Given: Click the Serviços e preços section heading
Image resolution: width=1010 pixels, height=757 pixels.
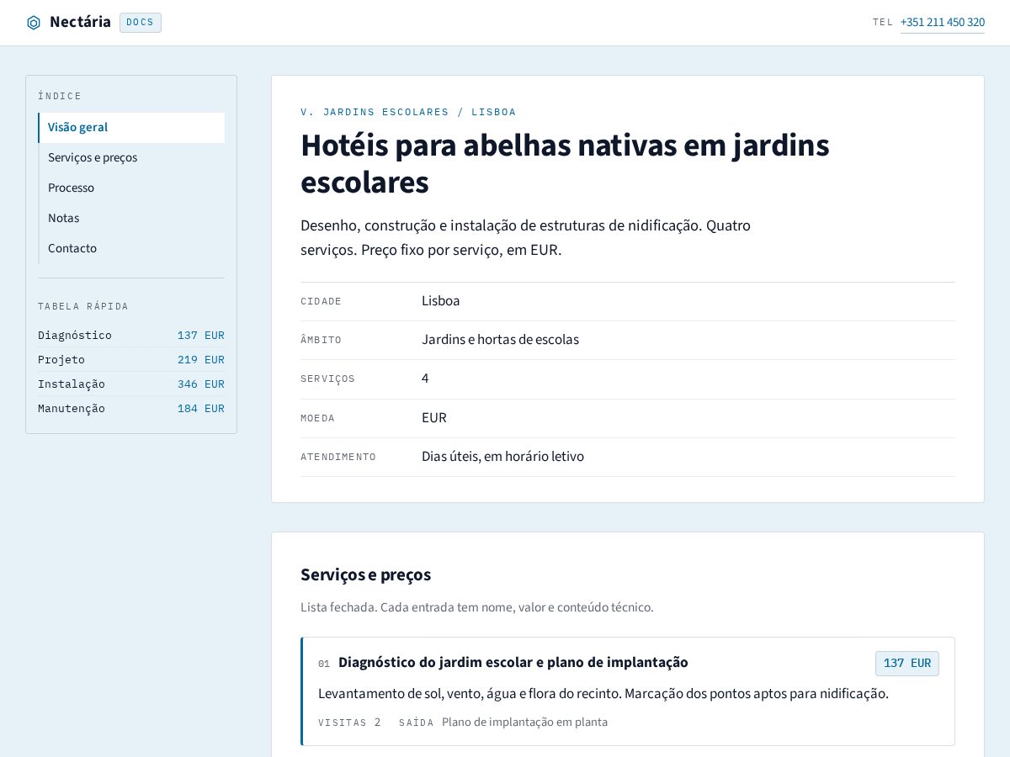Looking at the screenshot, I should pyautogui.click(x=365, y=575).
